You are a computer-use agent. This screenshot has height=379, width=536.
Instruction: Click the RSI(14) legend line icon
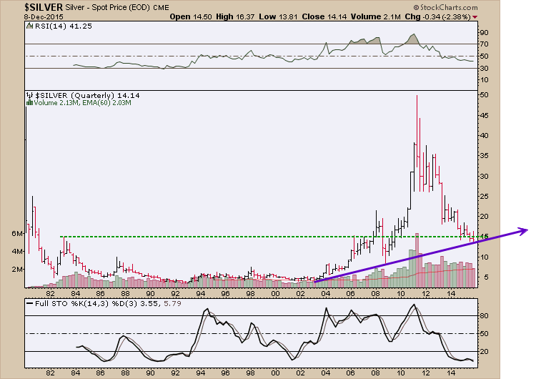[29, 26]
